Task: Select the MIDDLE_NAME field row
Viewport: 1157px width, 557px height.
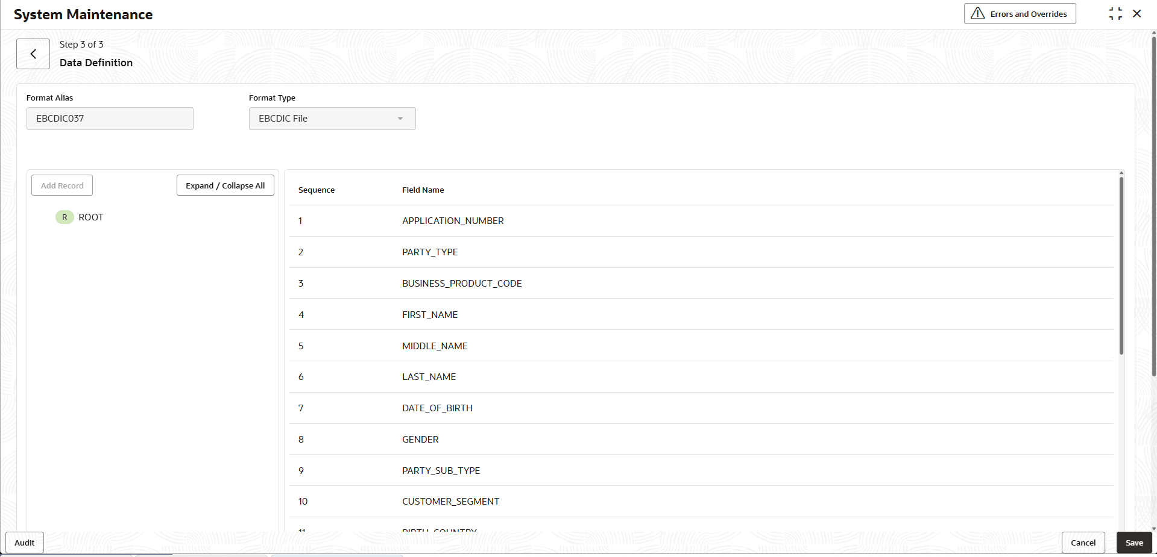Action: 701,346
